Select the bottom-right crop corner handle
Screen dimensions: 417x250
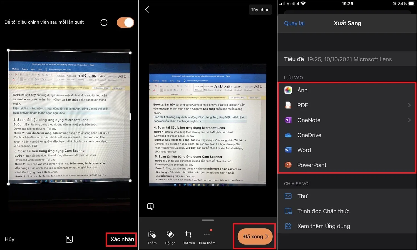[x=130, y=181]
